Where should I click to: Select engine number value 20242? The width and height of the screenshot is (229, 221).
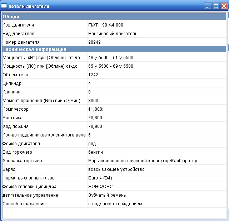[x=94, y=42]
